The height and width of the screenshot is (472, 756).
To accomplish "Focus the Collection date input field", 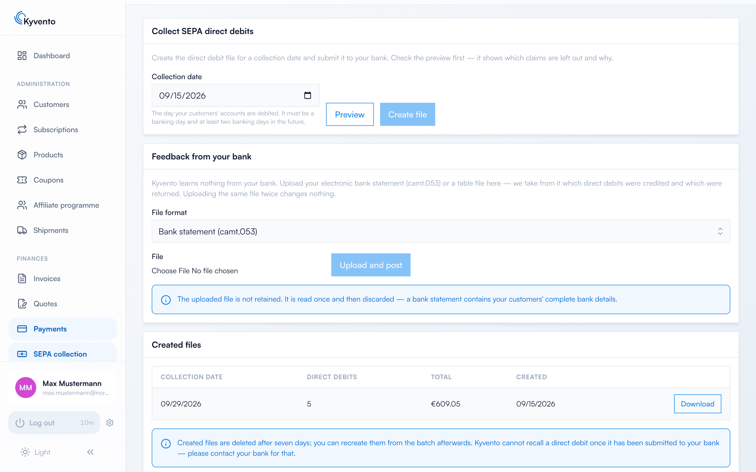I will tap(235, 95).
